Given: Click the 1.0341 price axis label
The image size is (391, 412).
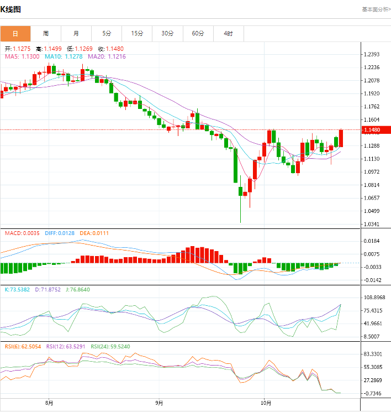Looking at the screenshot, I should tap(372, 224).
